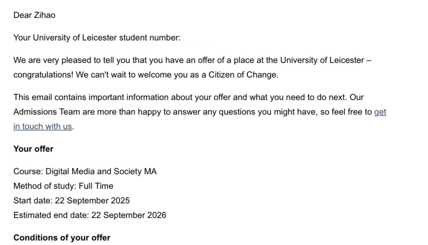Click the "Your offer" heading
This screenshot has height=245, width=428.
pos(33,149)
